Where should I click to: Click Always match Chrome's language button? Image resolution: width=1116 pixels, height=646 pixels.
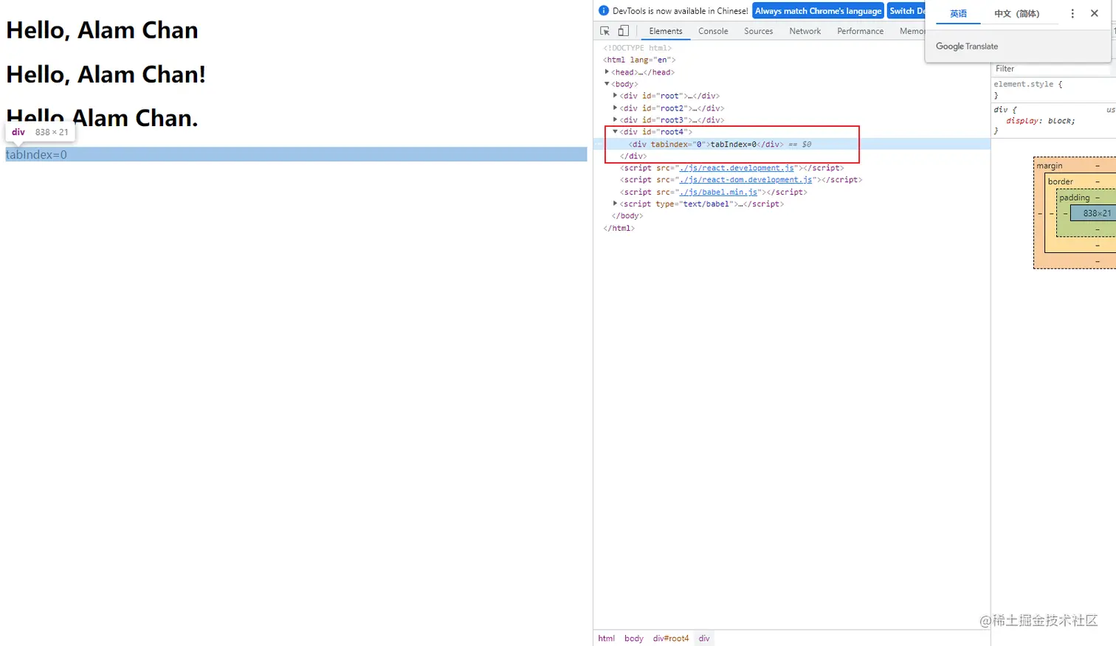point(818,11)
